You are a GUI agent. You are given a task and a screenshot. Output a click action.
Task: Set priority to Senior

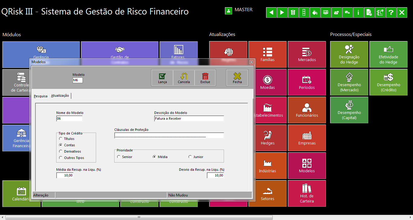[x=125, y=157]
